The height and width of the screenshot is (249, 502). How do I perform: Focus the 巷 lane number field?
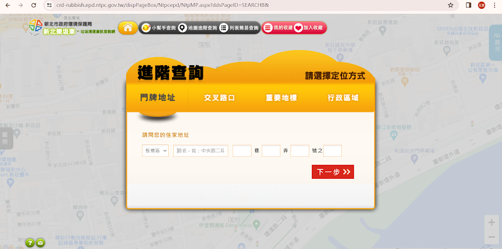(x=242, y=151)
